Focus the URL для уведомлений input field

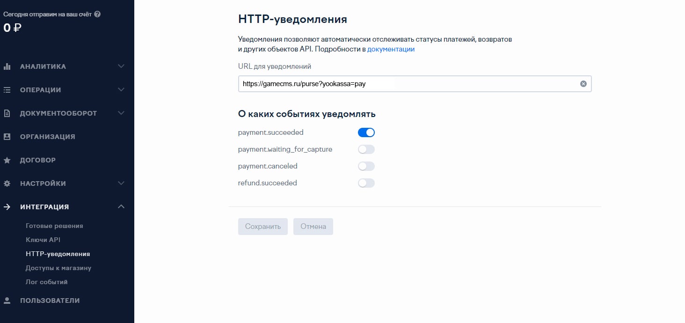coord(415,84)
